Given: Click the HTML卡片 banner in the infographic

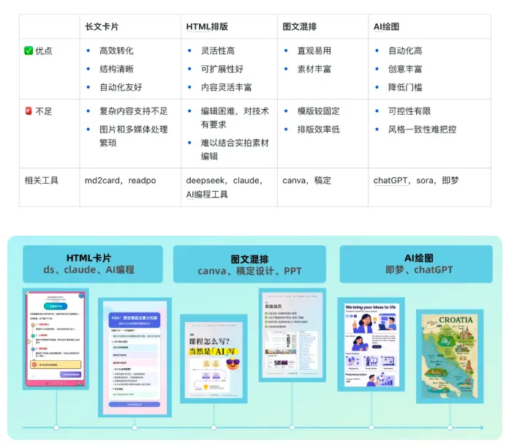Looking at the screenshot, I should coord(93,263).
